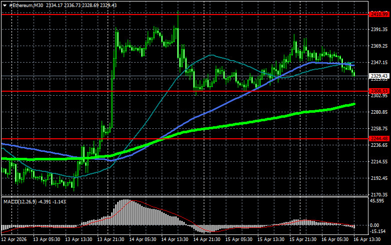Click the 2258.75 price scale value
The height and width of the screenshot is (245, 391).
(x=379, y=128)
